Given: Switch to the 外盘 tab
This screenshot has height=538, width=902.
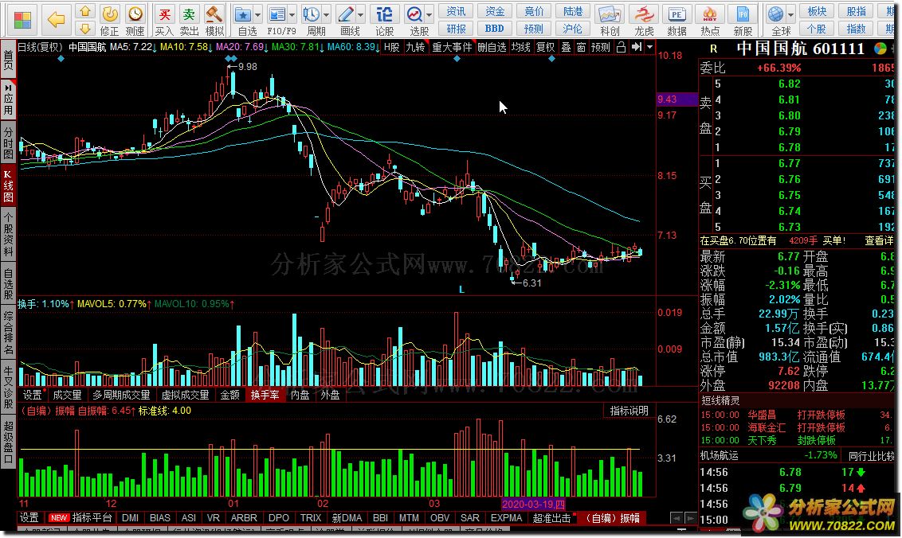Looking at the screenshot, I should [330, 395].
